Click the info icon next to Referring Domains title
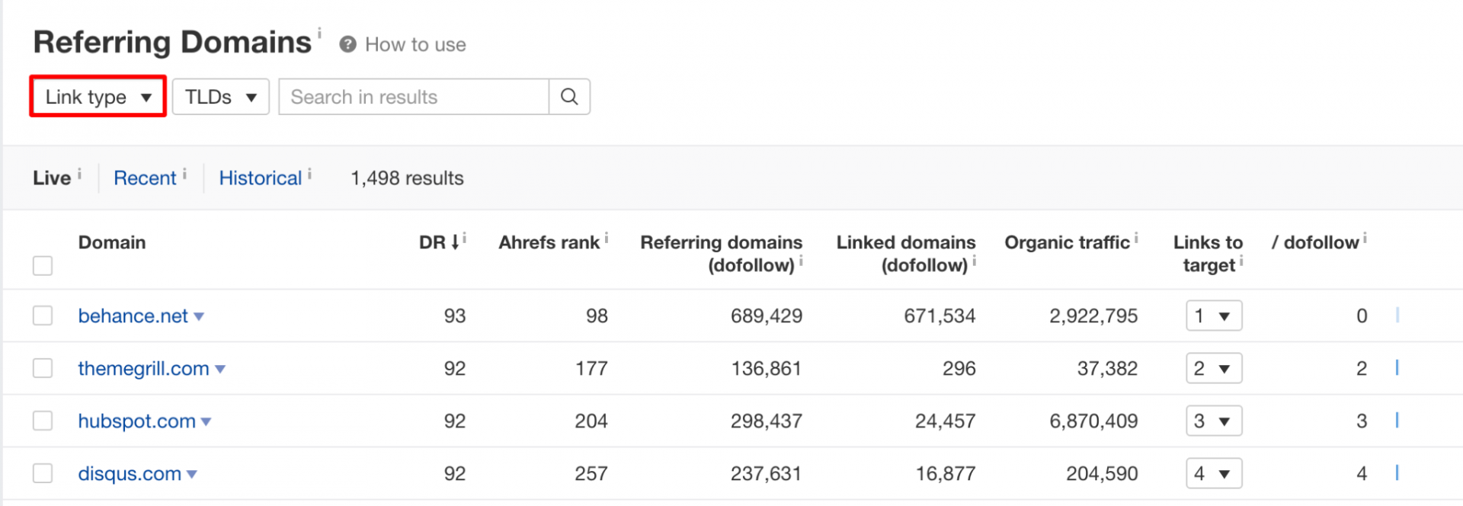 [x=319, y=33]
